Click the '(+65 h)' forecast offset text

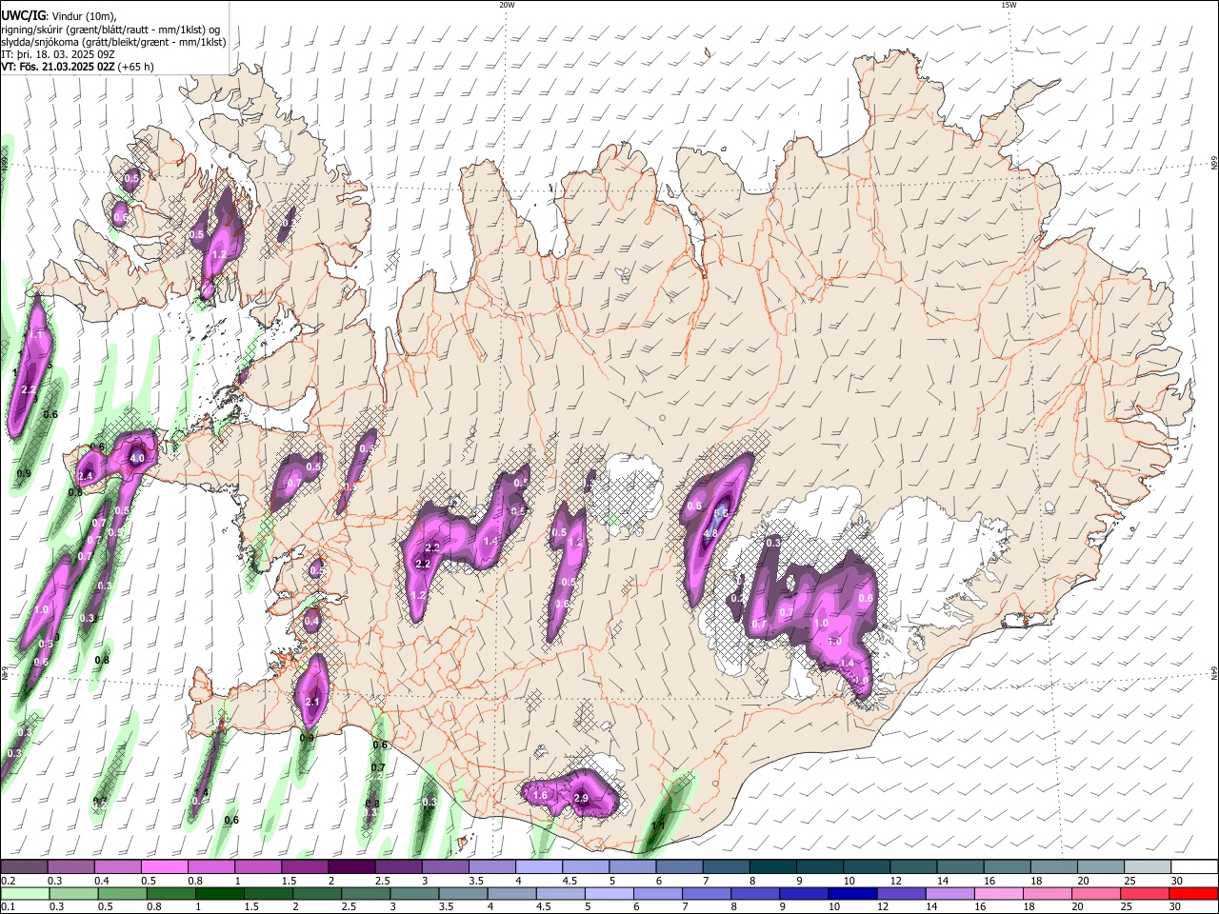click(136, 67)
